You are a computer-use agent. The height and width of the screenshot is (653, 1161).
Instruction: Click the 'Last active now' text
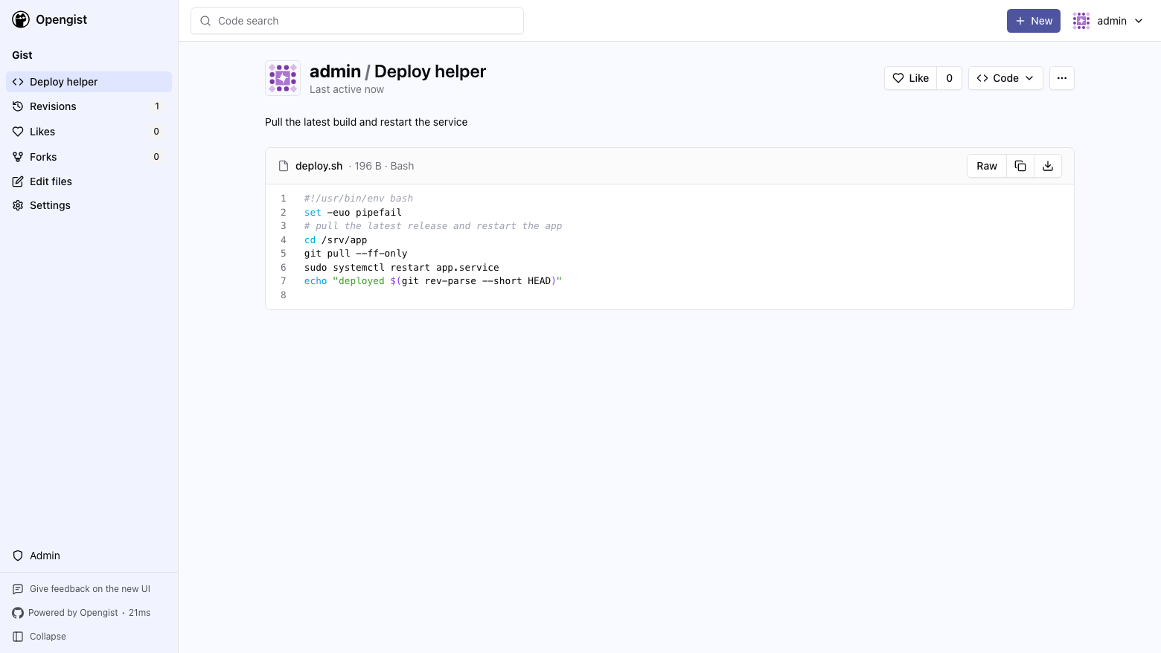tap(347, 89)
